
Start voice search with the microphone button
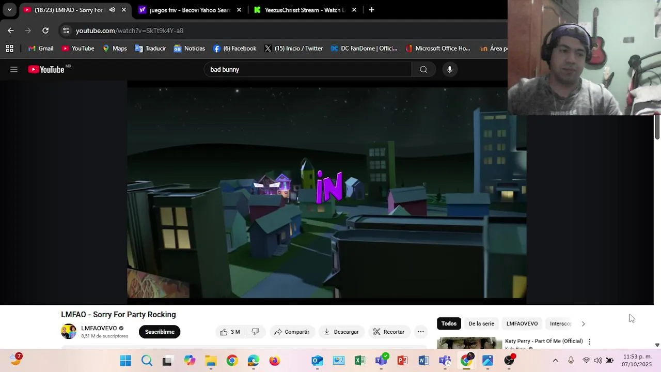450,69
